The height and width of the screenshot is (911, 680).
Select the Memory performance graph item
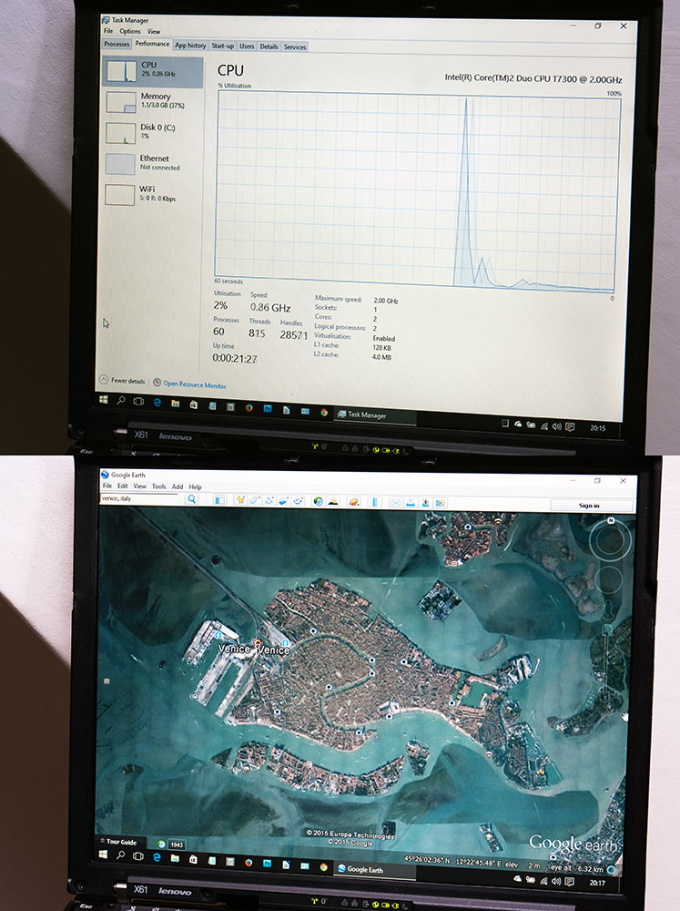[153, 102]
